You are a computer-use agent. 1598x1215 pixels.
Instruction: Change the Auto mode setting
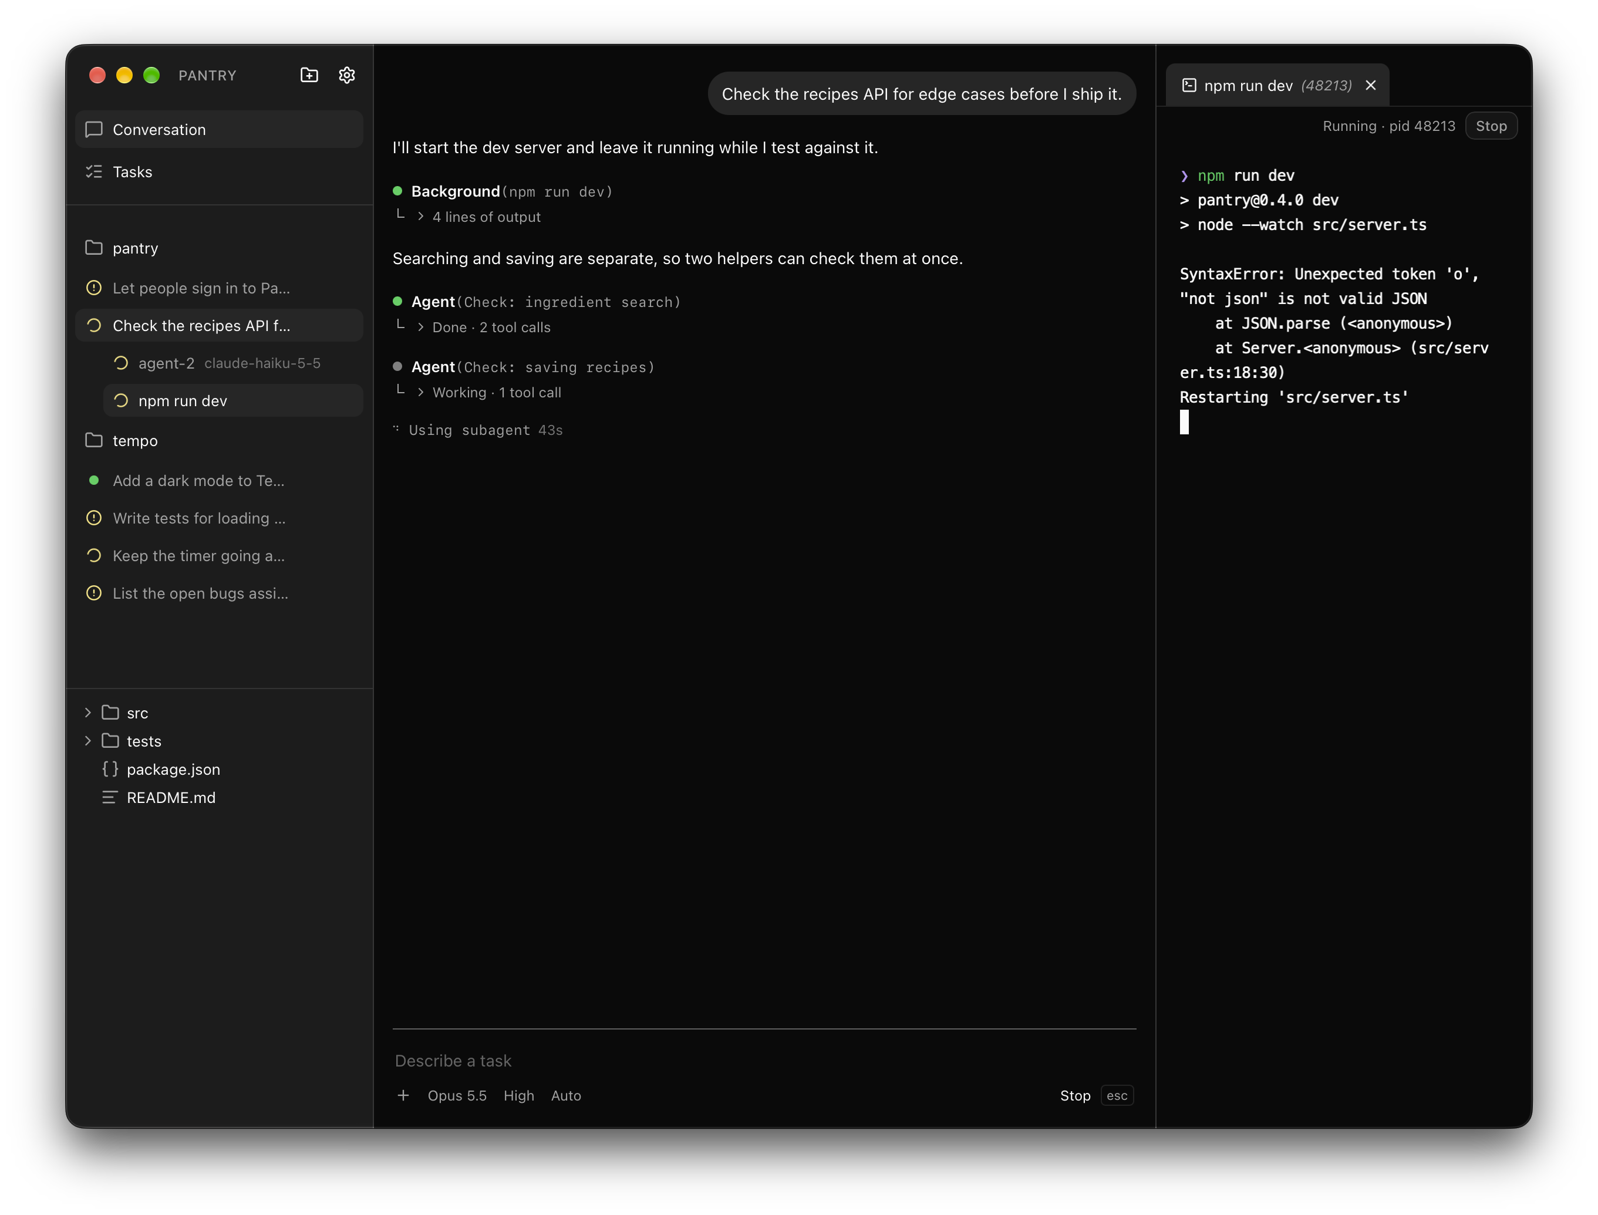(x=566, y=1096)
